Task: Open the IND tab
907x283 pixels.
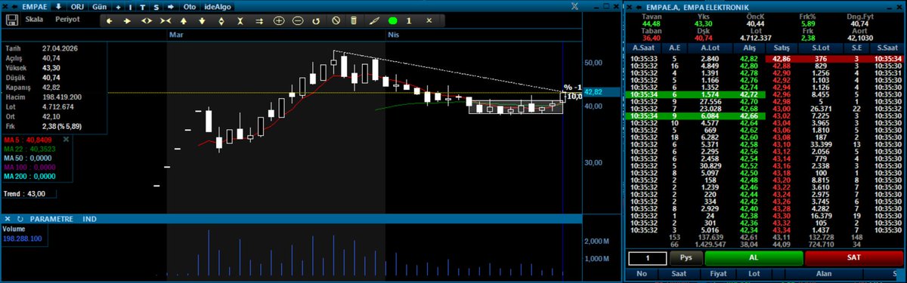Action: pyautogui.click(x=89, y=218)
